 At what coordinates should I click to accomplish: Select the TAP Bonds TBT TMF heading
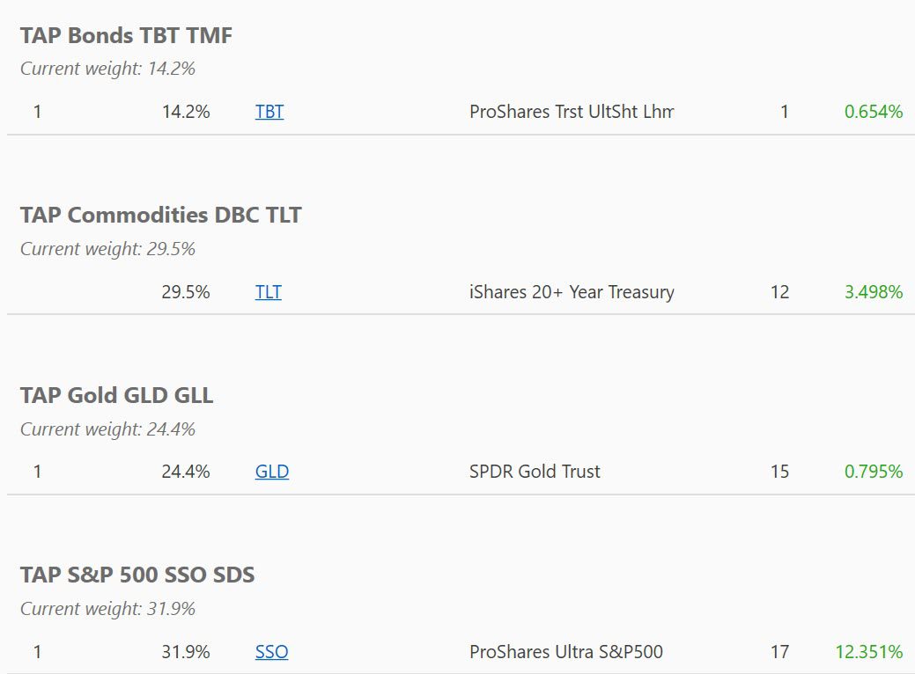(126, 35)
